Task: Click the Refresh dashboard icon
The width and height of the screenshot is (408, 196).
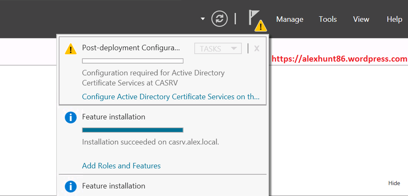Action: [x=220, y=19]
